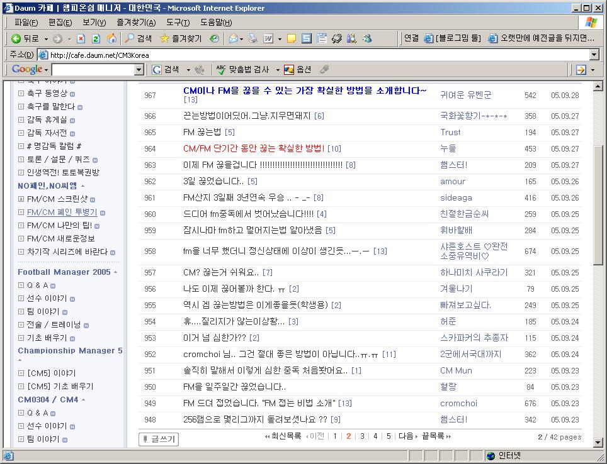
Task: Go to page 3 in pagination
Action: tap(362, 436)
